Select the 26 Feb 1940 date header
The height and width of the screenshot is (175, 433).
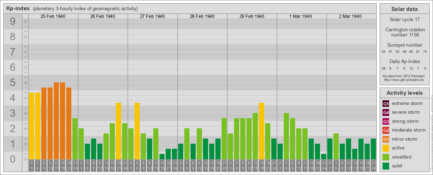[103, 16]
